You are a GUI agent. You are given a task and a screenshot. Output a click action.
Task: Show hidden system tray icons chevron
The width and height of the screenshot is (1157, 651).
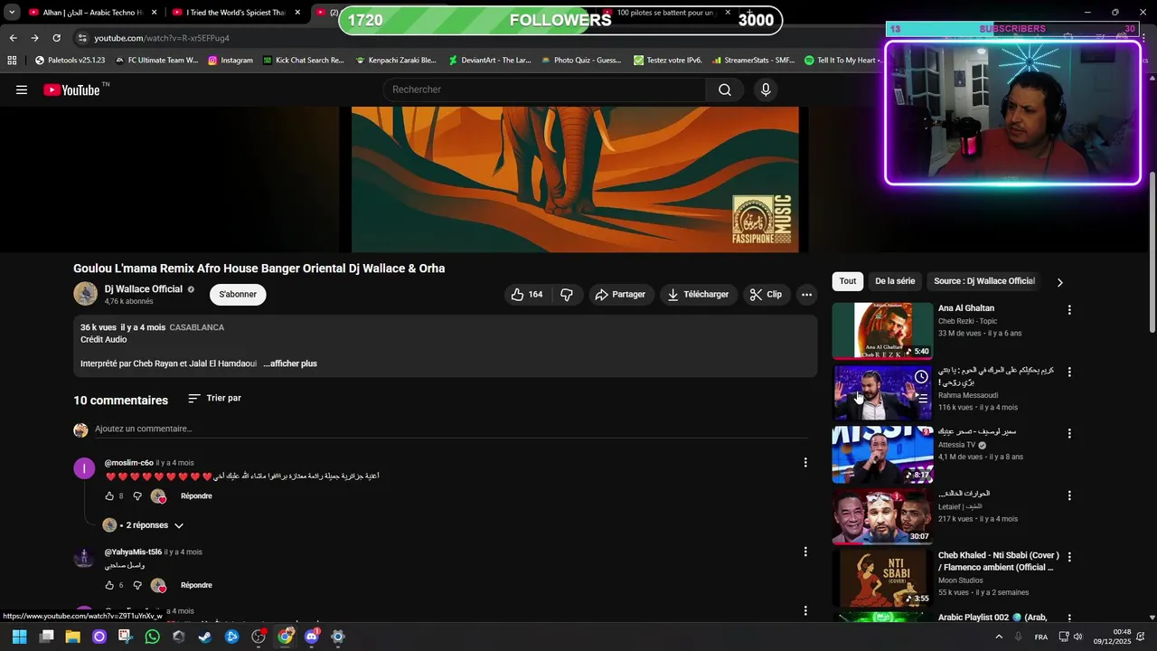(999, 637)
